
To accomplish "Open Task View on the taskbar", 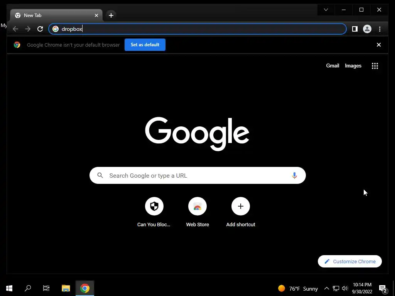I will [x=46, y=288].
